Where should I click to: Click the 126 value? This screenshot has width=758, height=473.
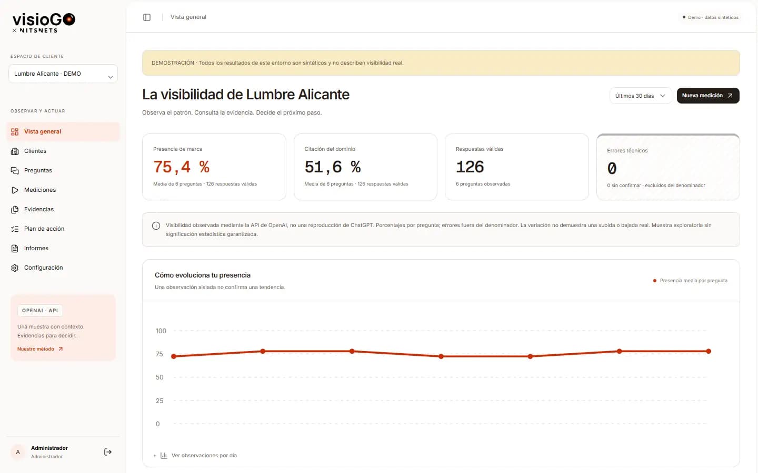tap(470, 167)
